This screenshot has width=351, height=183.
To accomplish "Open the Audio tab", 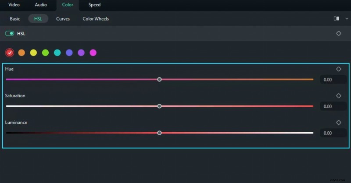I will pos(41,5).
